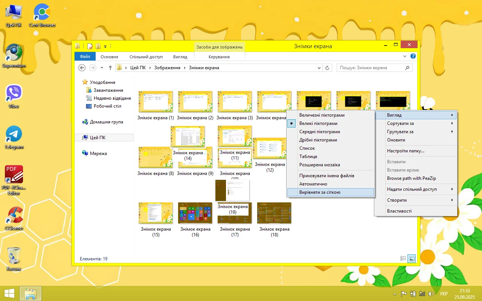482x301 pixels.
Task: Open the Help question mark icon
Action: pos(413,56)
